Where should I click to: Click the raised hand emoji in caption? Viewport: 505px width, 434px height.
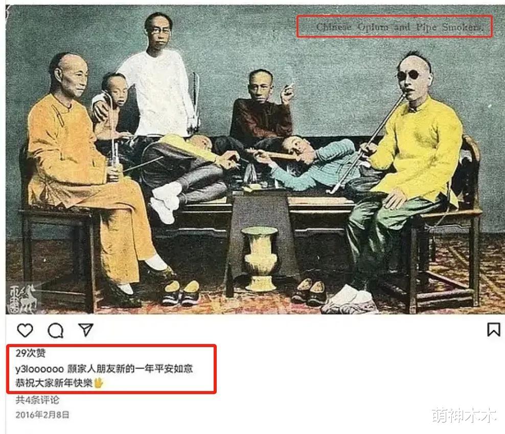click(x=98, y=383)
